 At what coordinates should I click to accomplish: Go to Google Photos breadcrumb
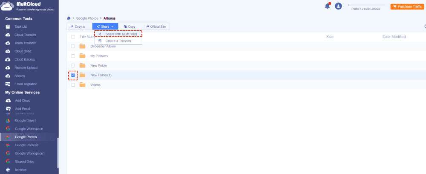click(87, 18)
